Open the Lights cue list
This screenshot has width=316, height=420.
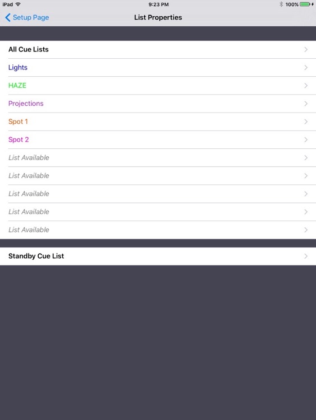(x=158, y=68)
